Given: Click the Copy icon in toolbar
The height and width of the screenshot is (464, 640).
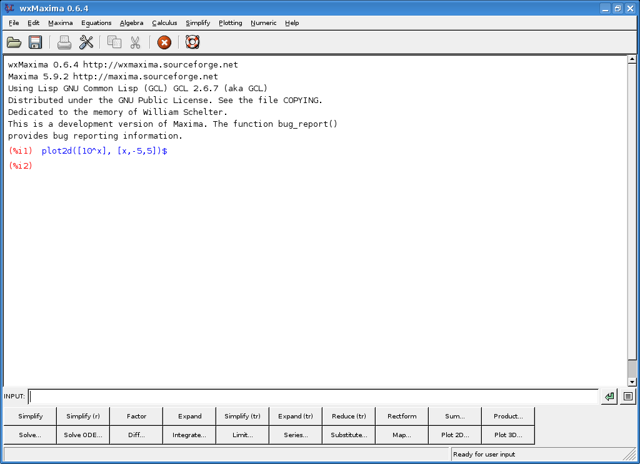Looking at the screenshot, I should pos(114,42).
